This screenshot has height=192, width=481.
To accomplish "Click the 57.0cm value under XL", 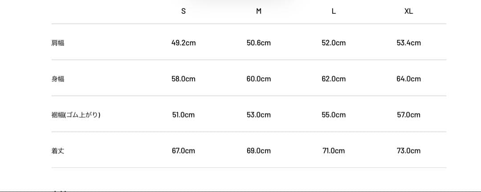I will (408, 115).
